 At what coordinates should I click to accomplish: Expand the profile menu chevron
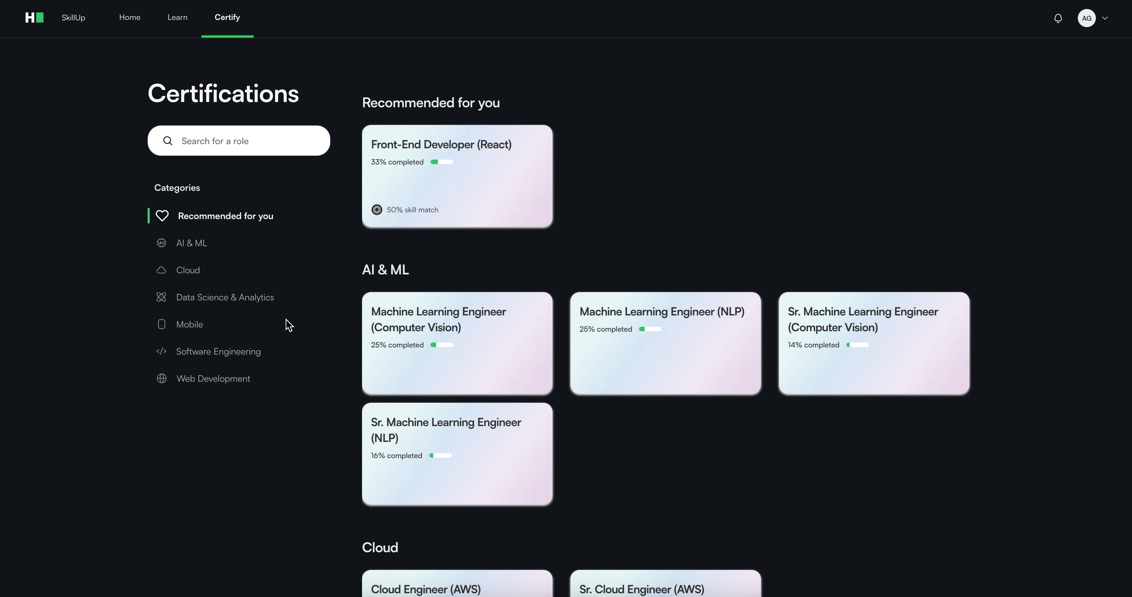click(x=1105, y=18)
